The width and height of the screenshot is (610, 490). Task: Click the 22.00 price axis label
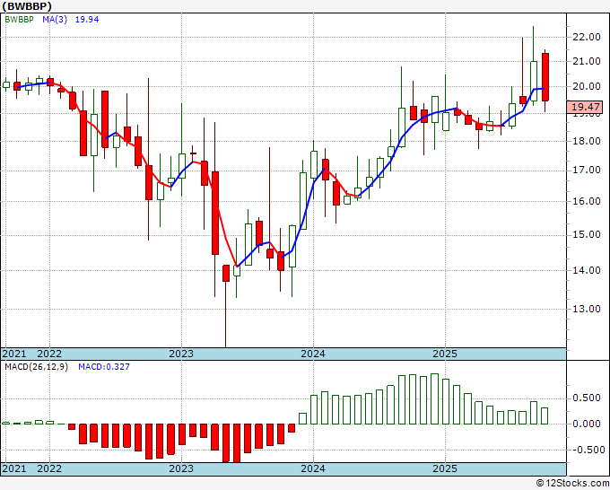(587, 37)
